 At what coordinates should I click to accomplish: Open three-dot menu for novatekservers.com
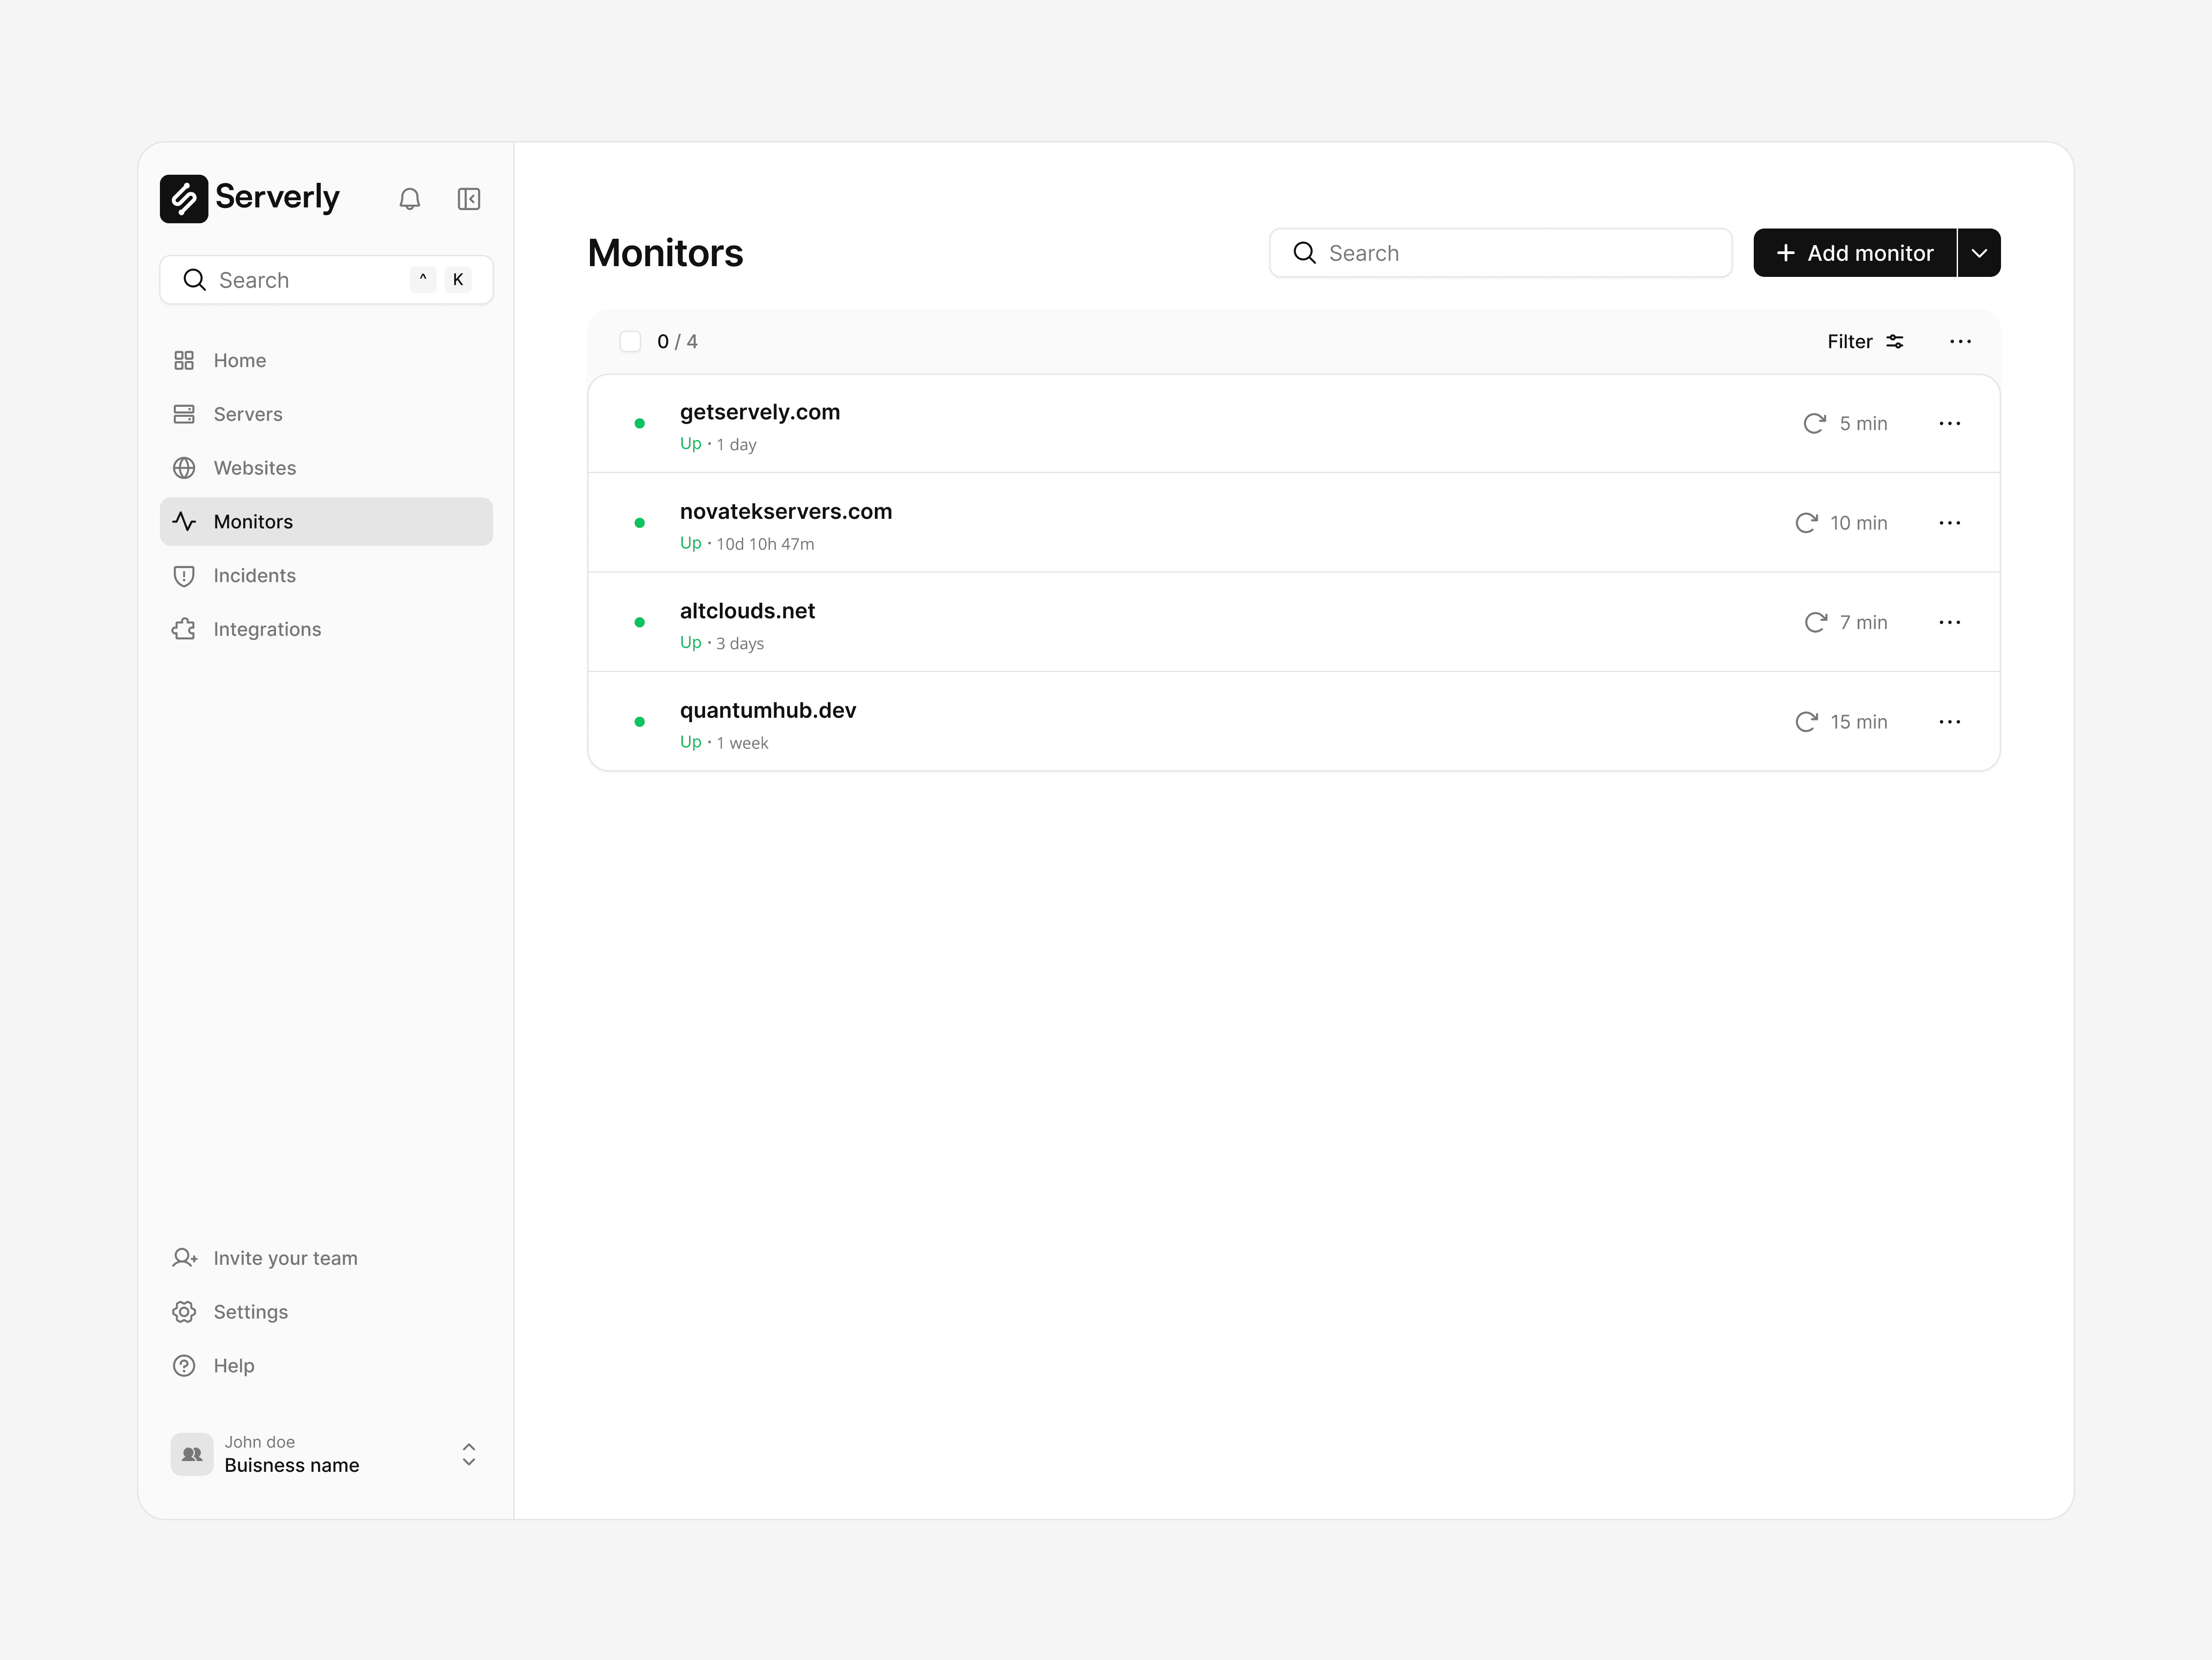tap(1949, 523)
